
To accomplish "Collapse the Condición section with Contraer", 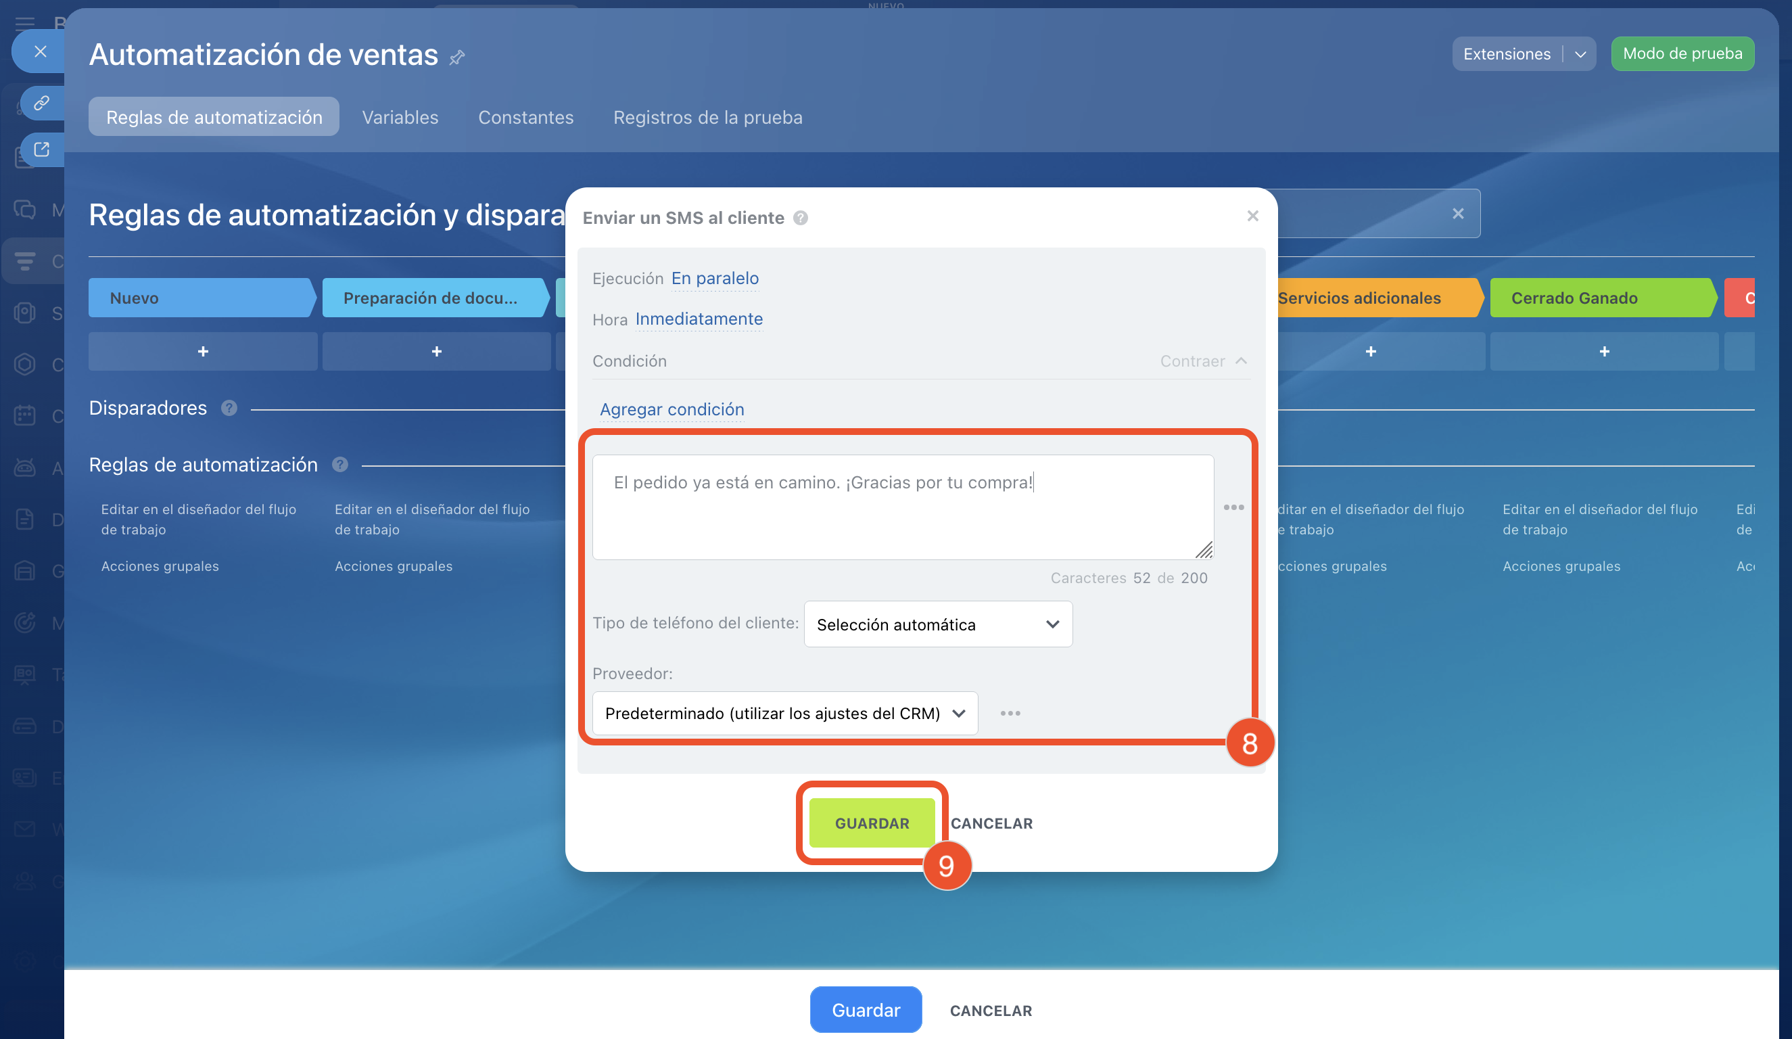I will (x=1203, y=361).
